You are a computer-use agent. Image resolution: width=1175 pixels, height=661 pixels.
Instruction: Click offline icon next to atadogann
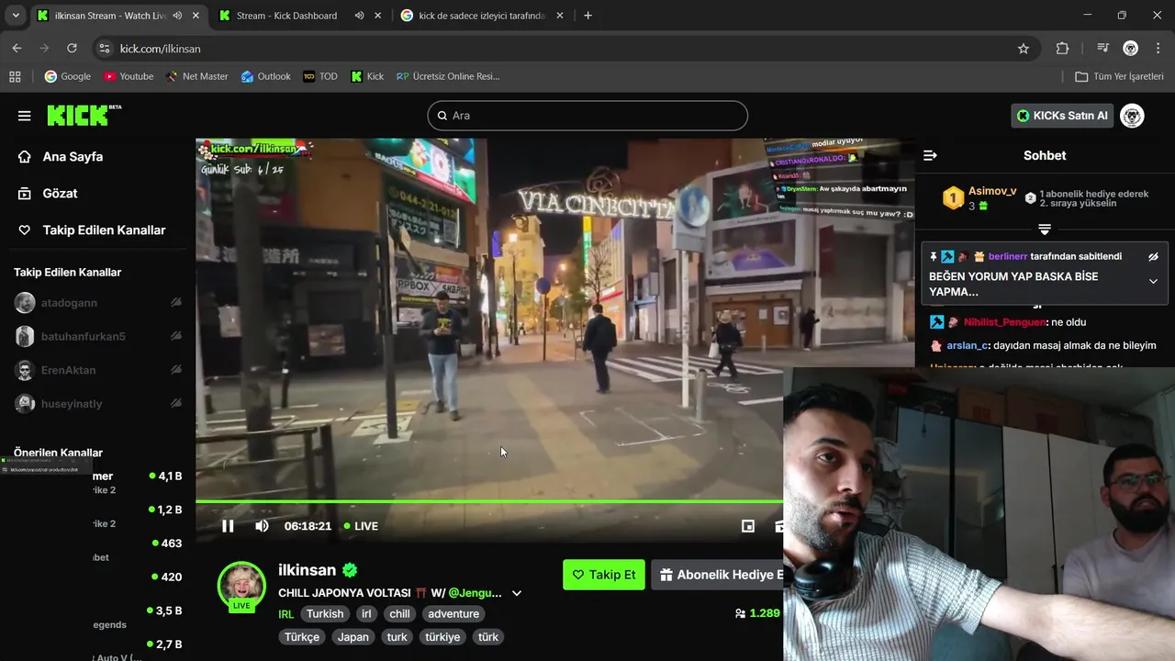(x=176, y=303)
